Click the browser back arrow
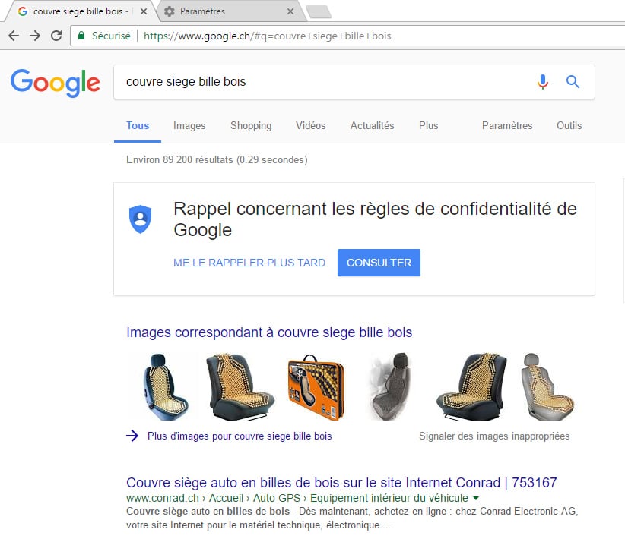 point(14,36)
